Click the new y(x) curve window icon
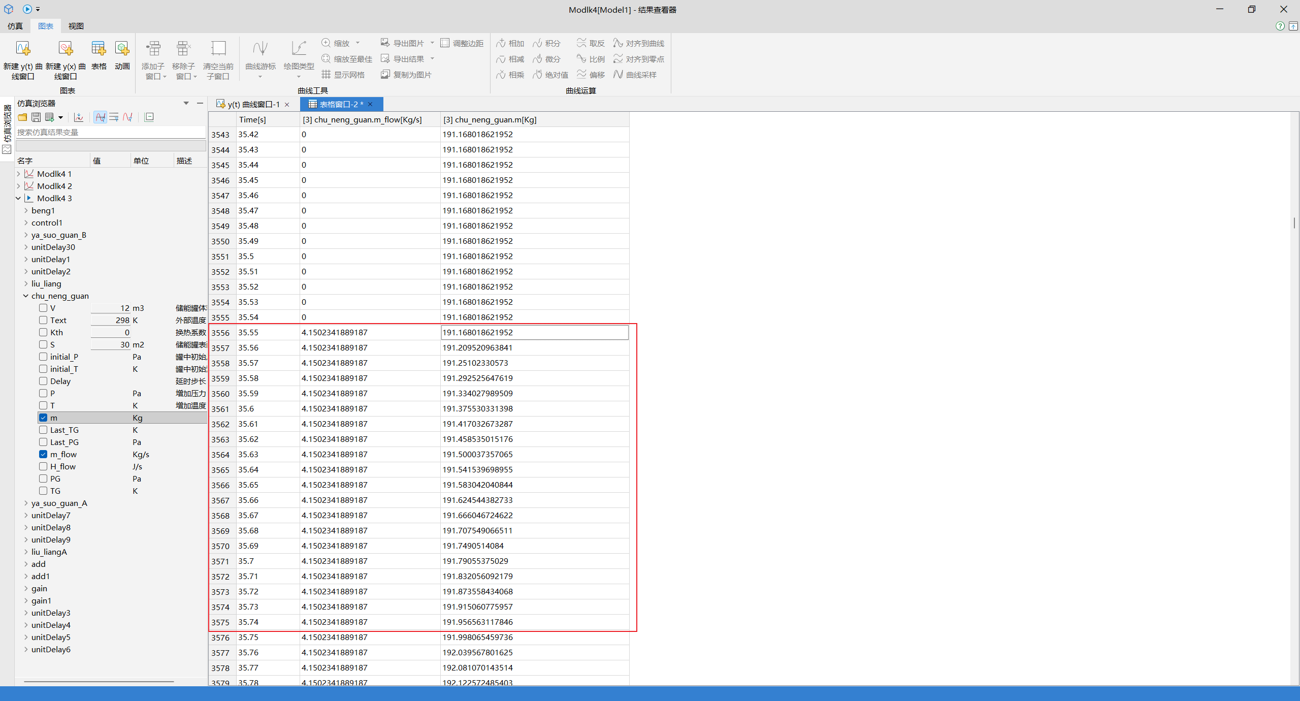The width and height of the screenshot is (1300, 701). (66, 49)
